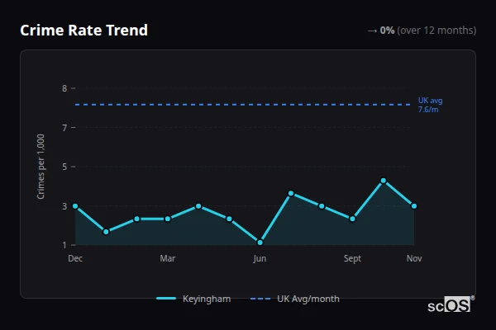The height and width of the screenshot is (330, 496).
Task: Click the dashed UK average line
Action: [242, 105]
